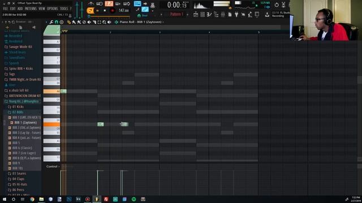The height and width of the screenshot is (203, 362).
Task: Open the EDIT menu
Action: (12, 8)
